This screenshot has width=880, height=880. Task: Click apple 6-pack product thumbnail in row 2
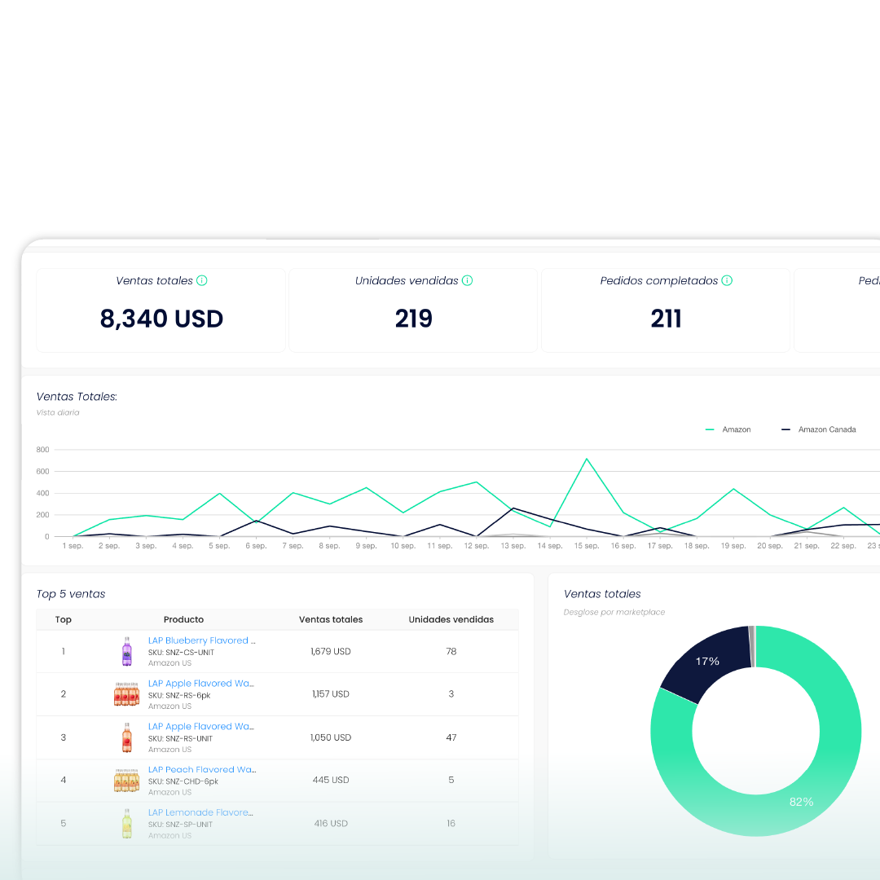126,694
